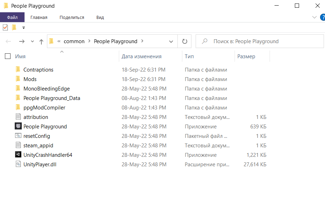The height and width of the screenshot is (201, 325).
Task: Click the Mods folder icon
Action: (x=18, y=79)
